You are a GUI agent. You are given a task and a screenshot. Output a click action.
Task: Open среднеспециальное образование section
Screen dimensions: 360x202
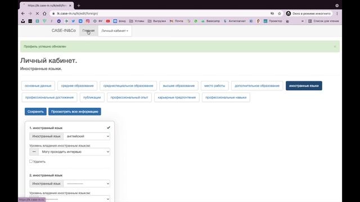[128, 86]
